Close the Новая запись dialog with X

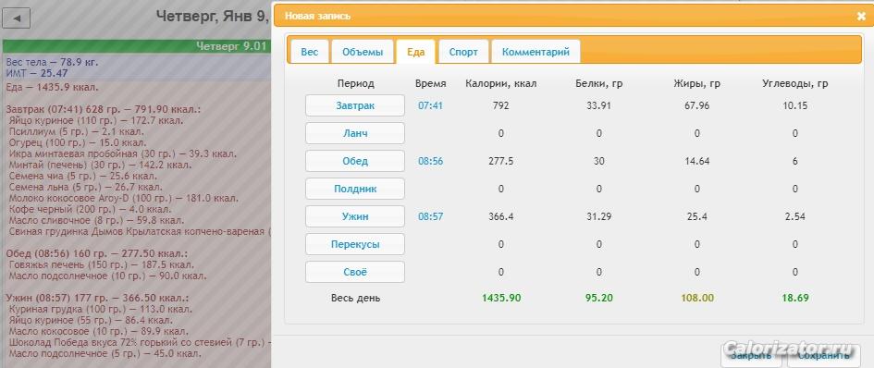click(x=861, y=16)
